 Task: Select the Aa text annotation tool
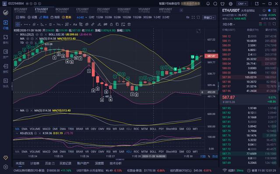[75, 24]
